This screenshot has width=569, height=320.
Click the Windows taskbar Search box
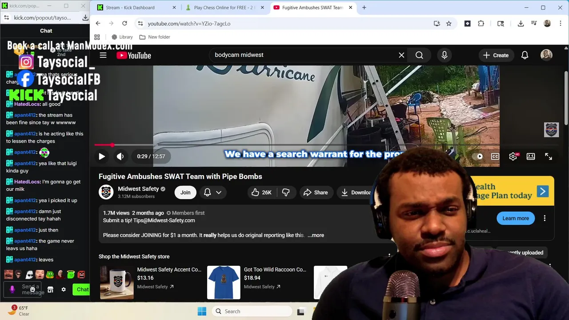tap(252, 312)
